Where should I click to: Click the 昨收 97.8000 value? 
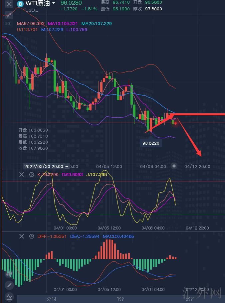tap(148, 9)
